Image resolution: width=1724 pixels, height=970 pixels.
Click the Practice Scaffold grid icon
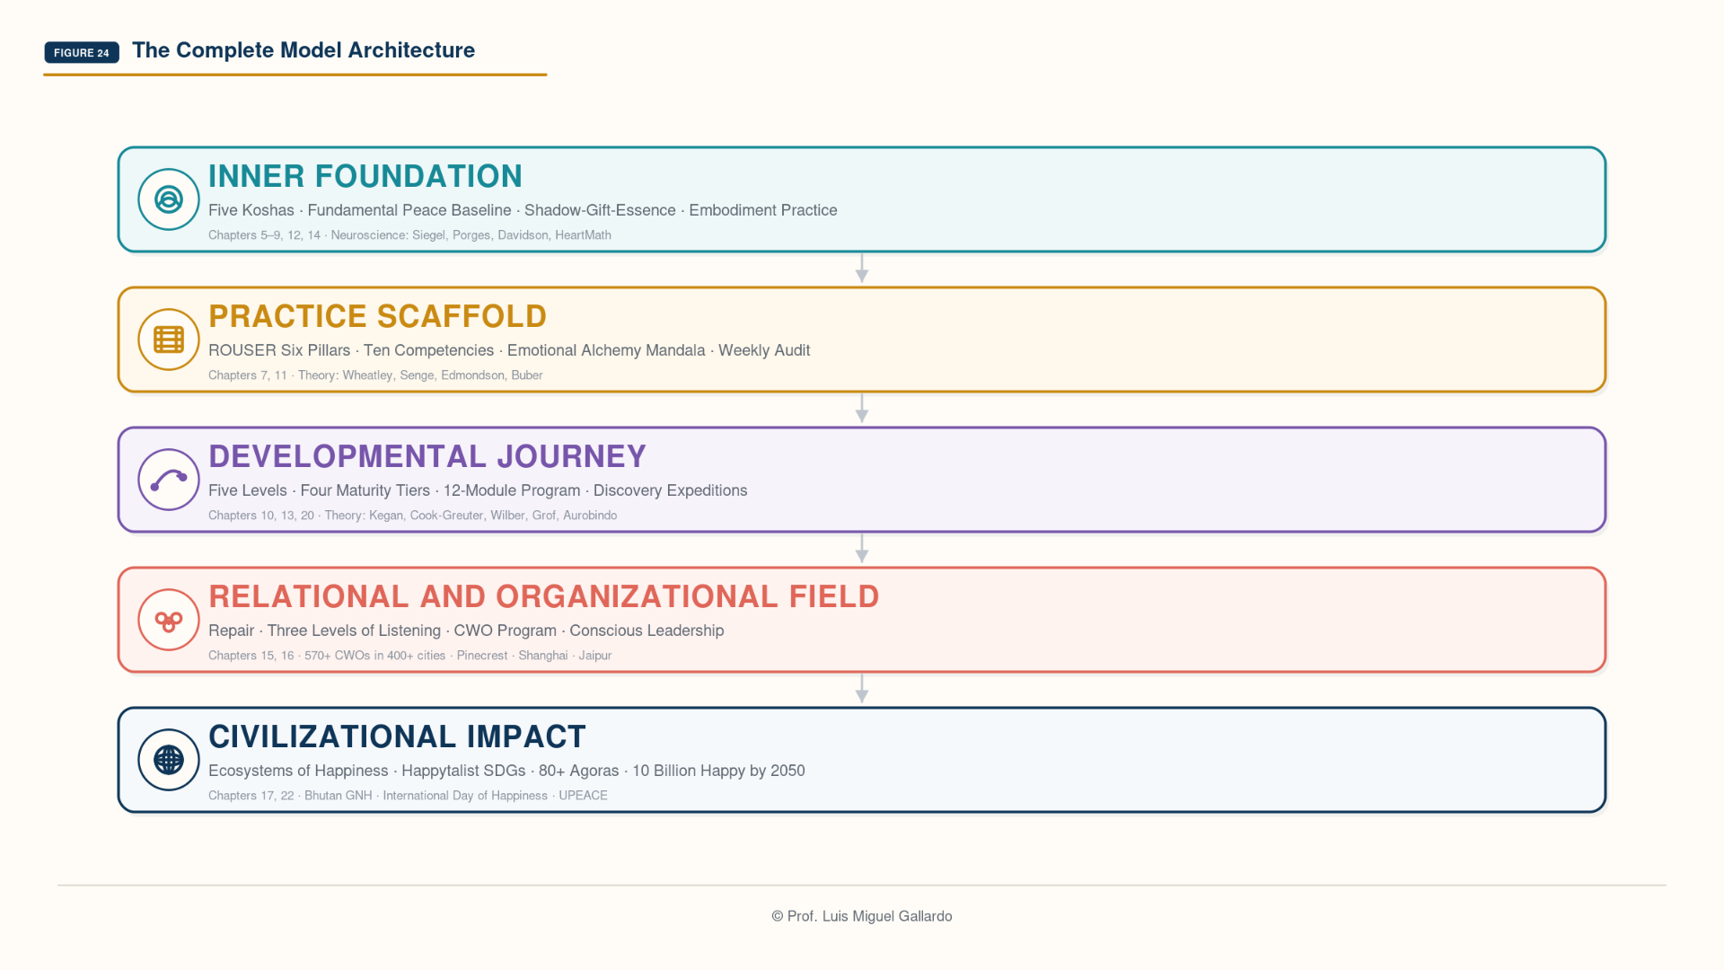(169, 339)
